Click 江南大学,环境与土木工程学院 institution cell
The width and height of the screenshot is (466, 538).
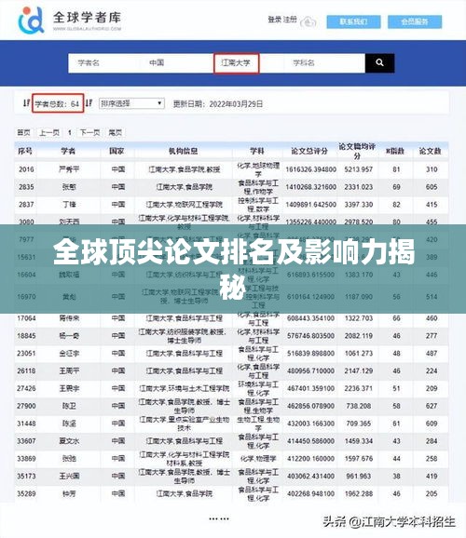click(185, 389)
